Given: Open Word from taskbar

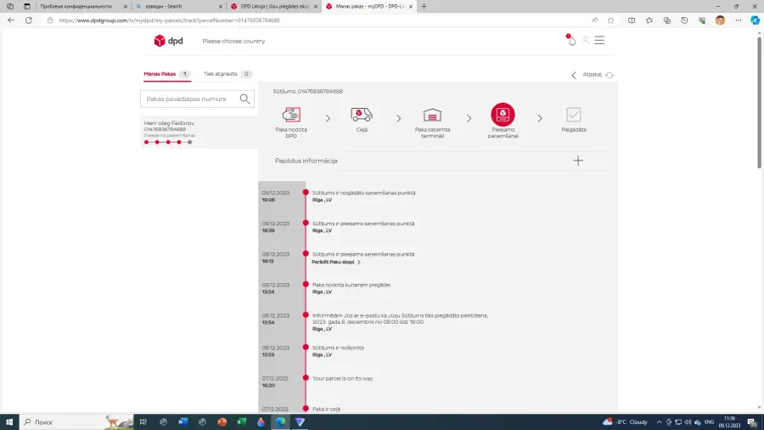Looking at the screenshot, I should (x=183, y=422).
